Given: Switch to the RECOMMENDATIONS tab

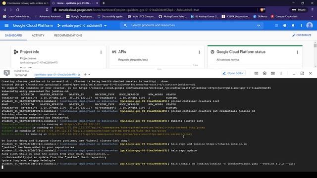Looking at the screenshot, I should (x=68, y=35).
